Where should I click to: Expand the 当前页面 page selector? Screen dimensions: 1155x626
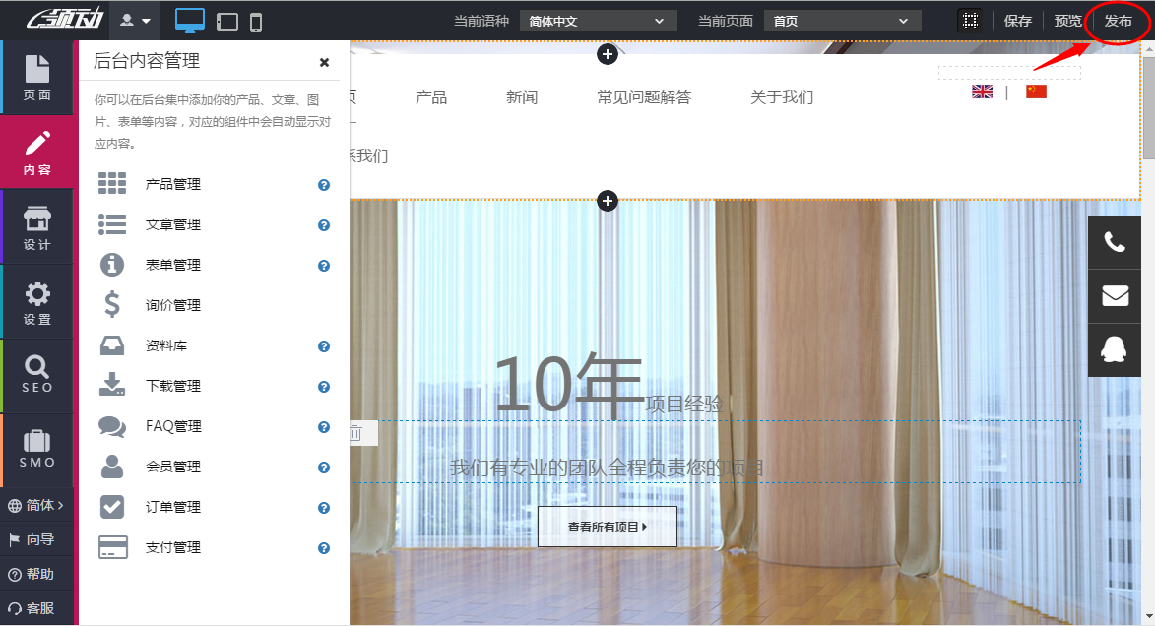(x=842, y=20)
